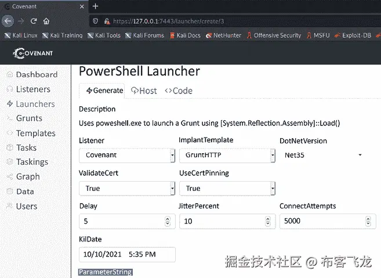Click the Delay field spinner arrows
Viewport: 381px width, 278px height.
click(x=168, y=221)
